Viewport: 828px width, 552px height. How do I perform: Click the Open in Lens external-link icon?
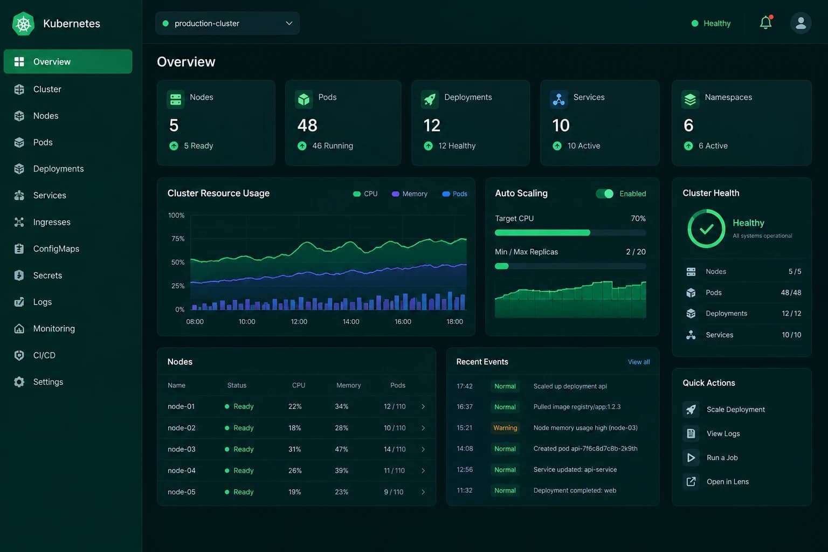point(691,481)
